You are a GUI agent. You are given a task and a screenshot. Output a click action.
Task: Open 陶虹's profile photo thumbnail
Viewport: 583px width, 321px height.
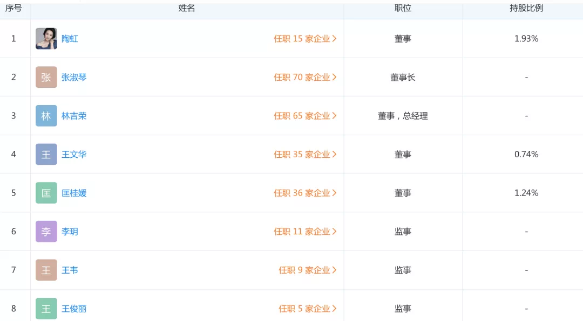[x=46, y=39]
